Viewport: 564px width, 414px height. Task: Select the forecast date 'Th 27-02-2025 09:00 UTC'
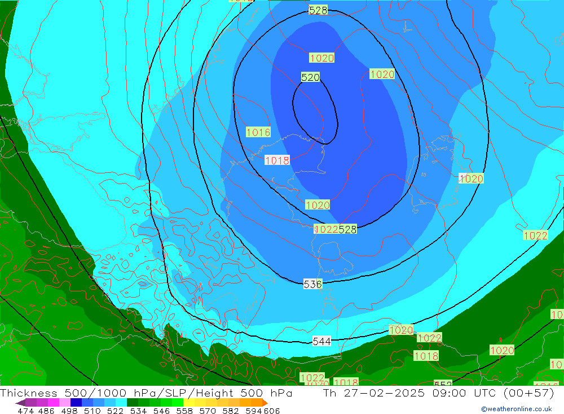point(409,393)
